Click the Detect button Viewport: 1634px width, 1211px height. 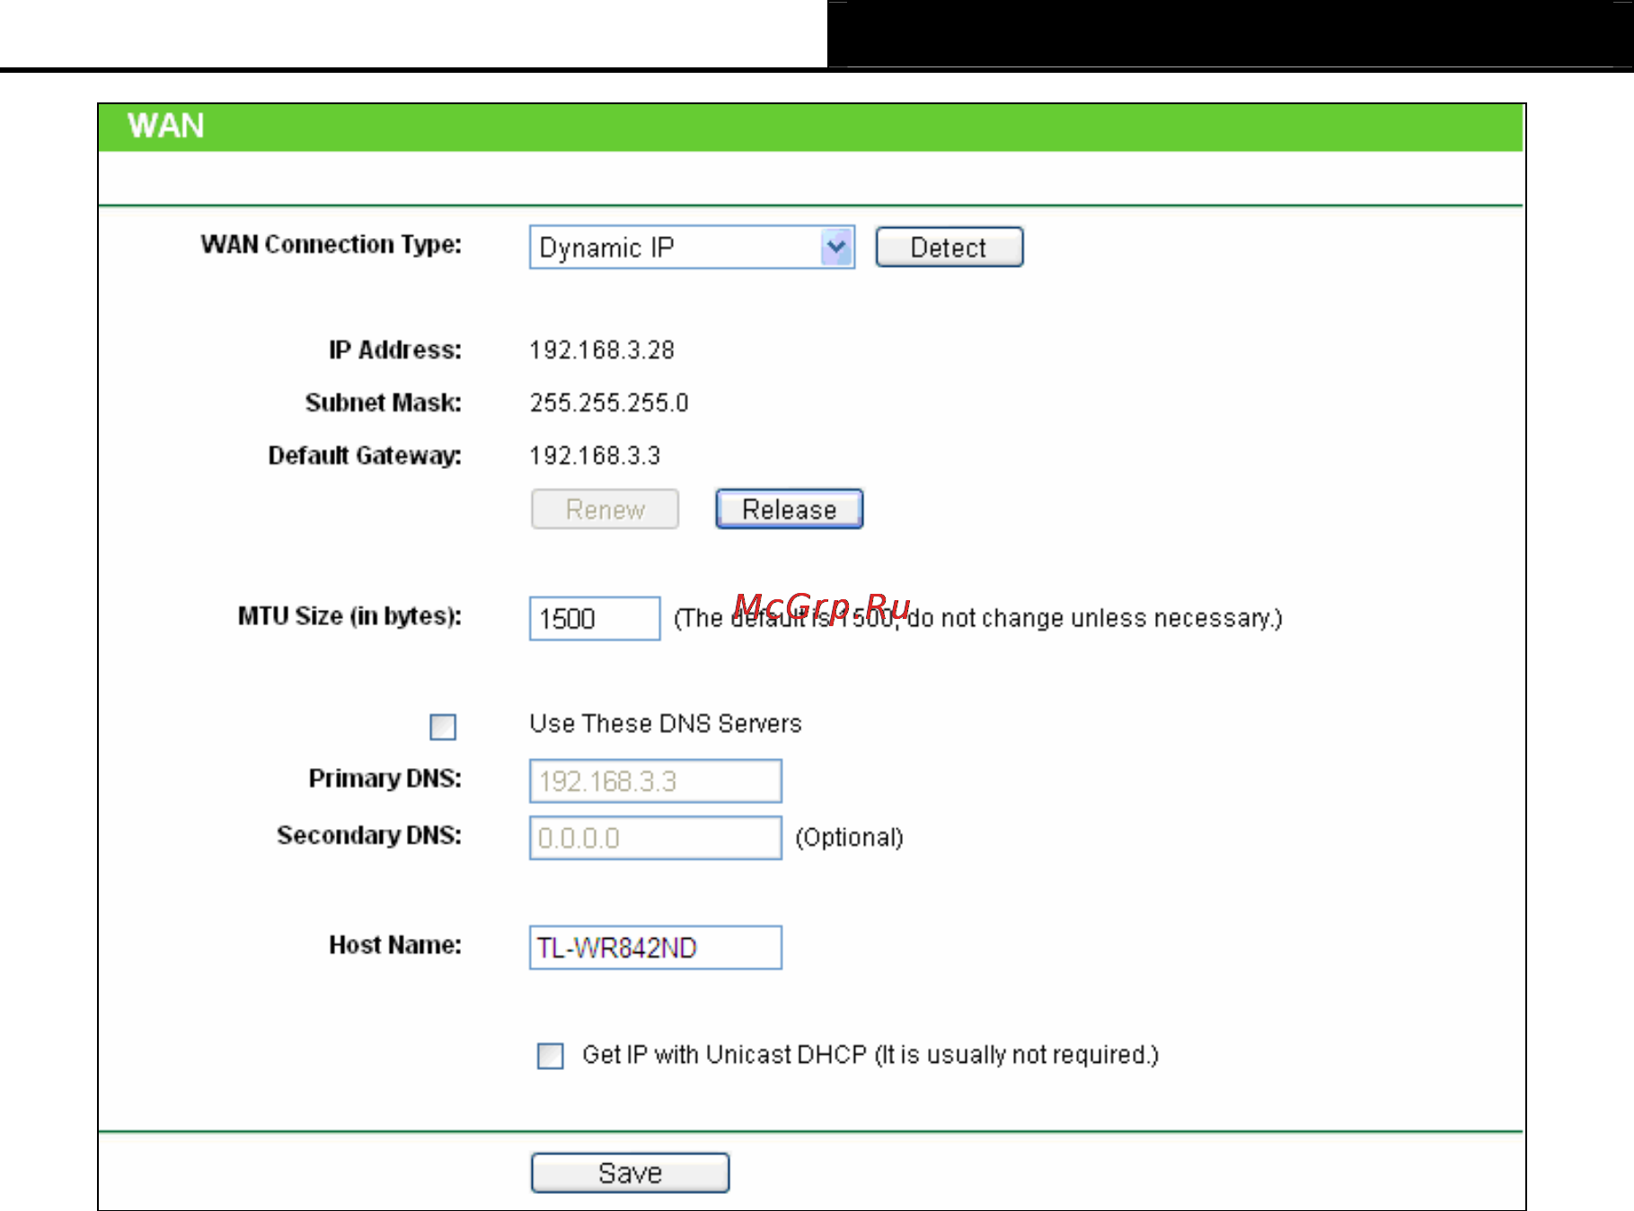coord(949,247)
